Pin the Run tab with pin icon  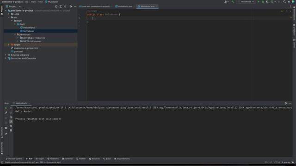pos(6,134)
